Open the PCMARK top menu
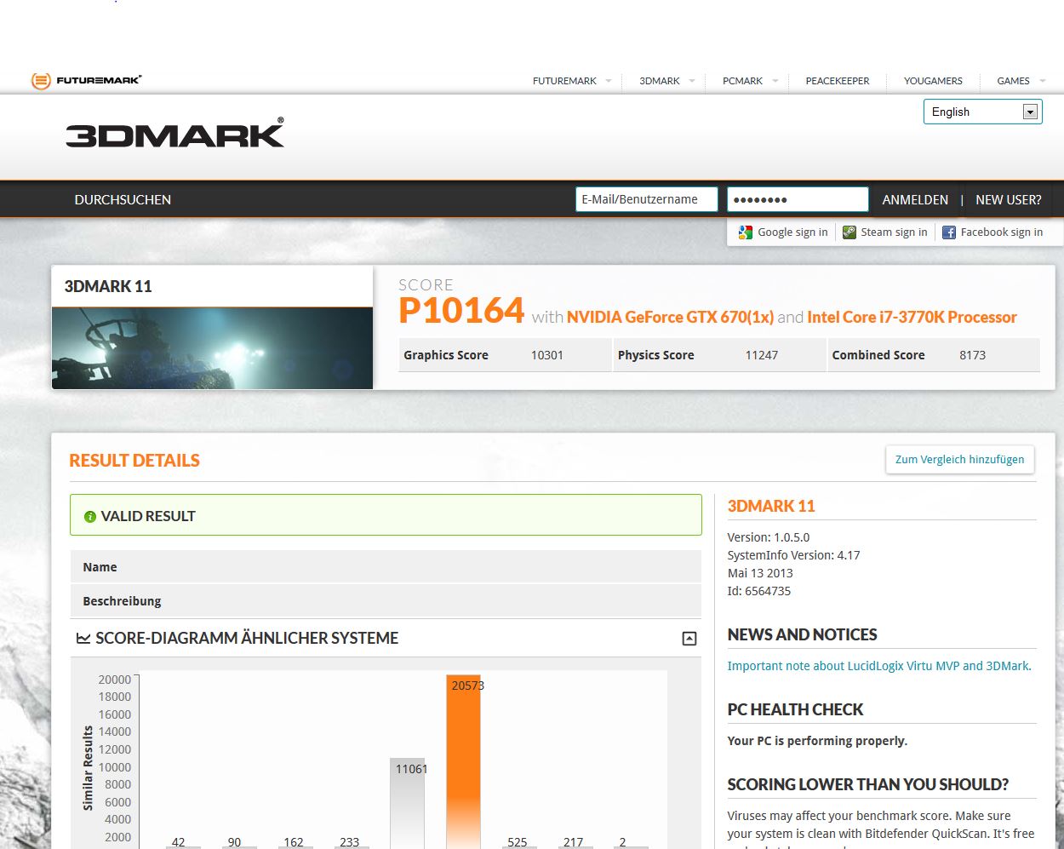1064x849 pixels. pos(742,81)
